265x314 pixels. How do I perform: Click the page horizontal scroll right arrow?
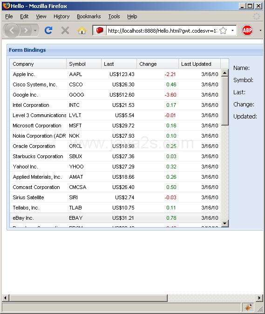[x=259, y=298]
